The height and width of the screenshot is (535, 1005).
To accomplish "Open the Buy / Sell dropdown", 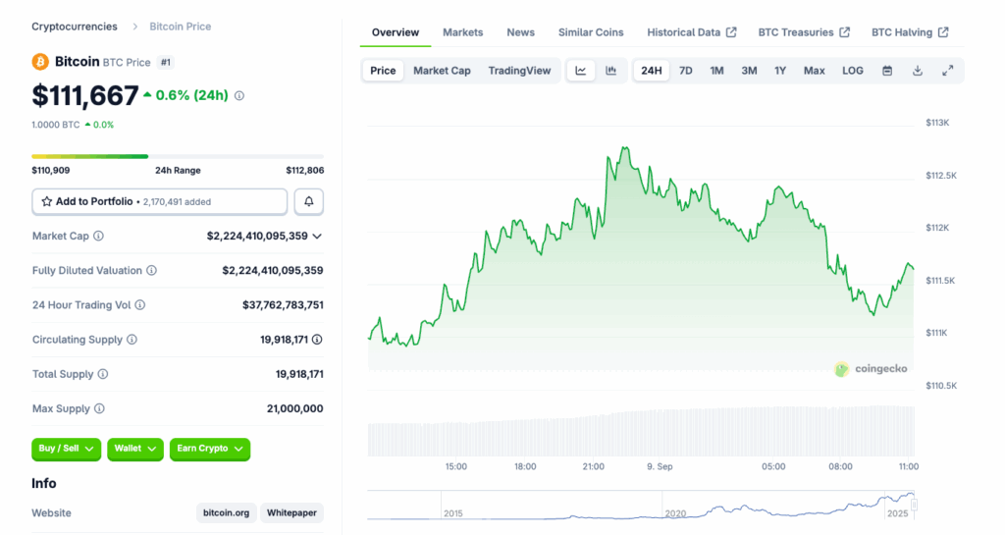I will pos(67,449).
